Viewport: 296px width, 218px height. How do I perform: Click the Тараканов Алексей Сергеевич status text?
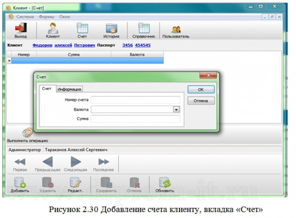[76, 150]
